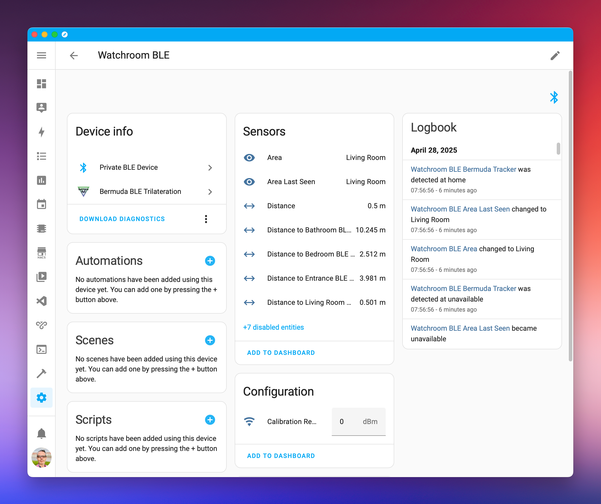
Task: Open the user profile avatar
Action: tap(42, 457)
